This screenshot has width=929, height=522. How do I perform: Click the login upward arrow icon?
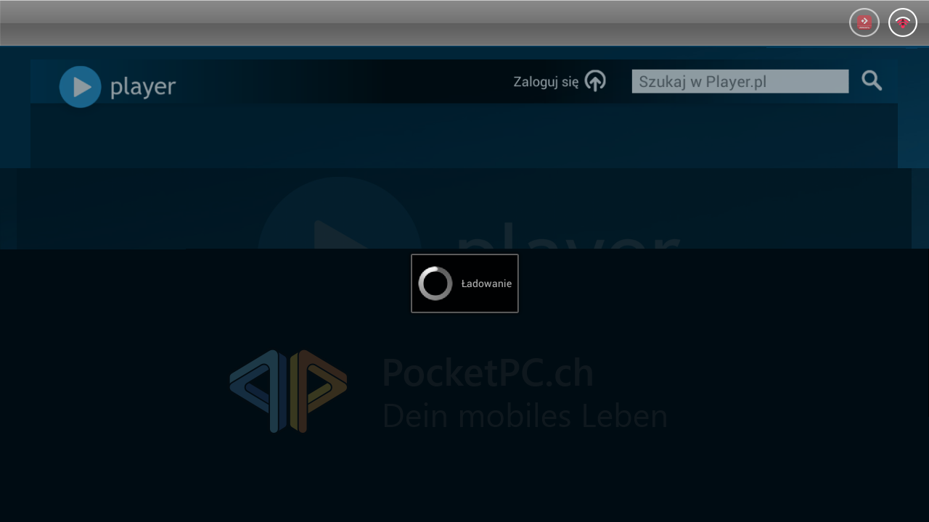point(595,81)
